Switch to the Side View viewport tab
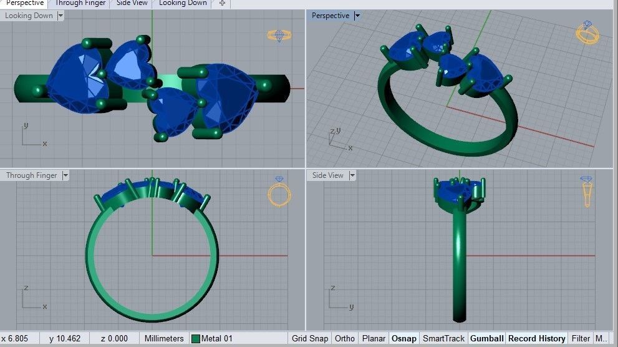Viewport: 618px width, 347px height. pyautogui.click(x=132, y=3)
